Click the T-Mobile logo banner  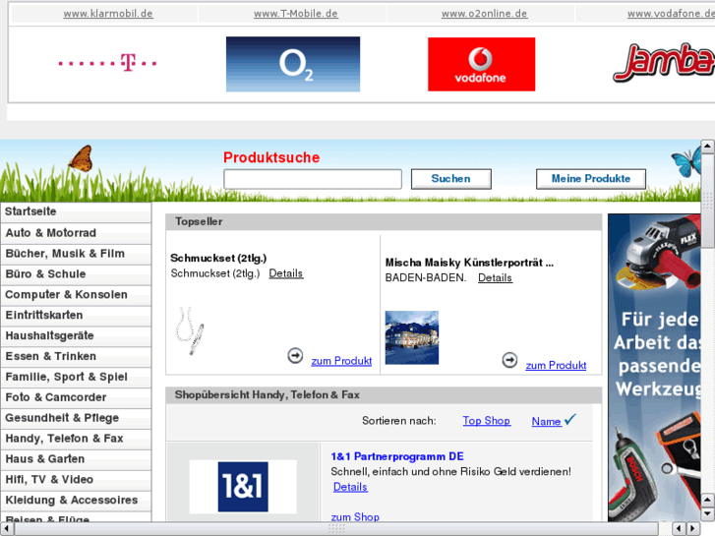tap(107, 63)
